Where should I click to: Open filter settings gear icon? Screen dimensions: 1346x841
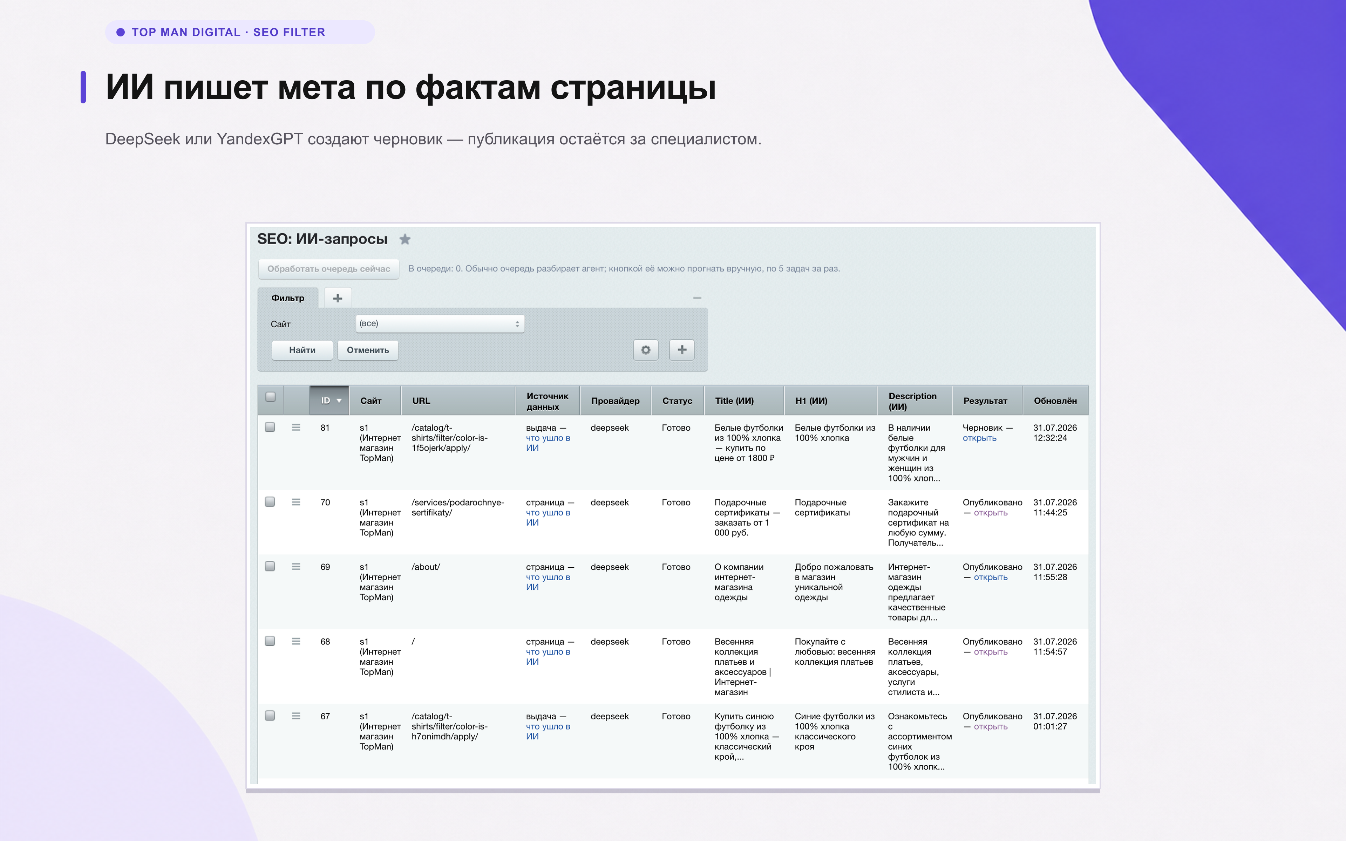646,350
